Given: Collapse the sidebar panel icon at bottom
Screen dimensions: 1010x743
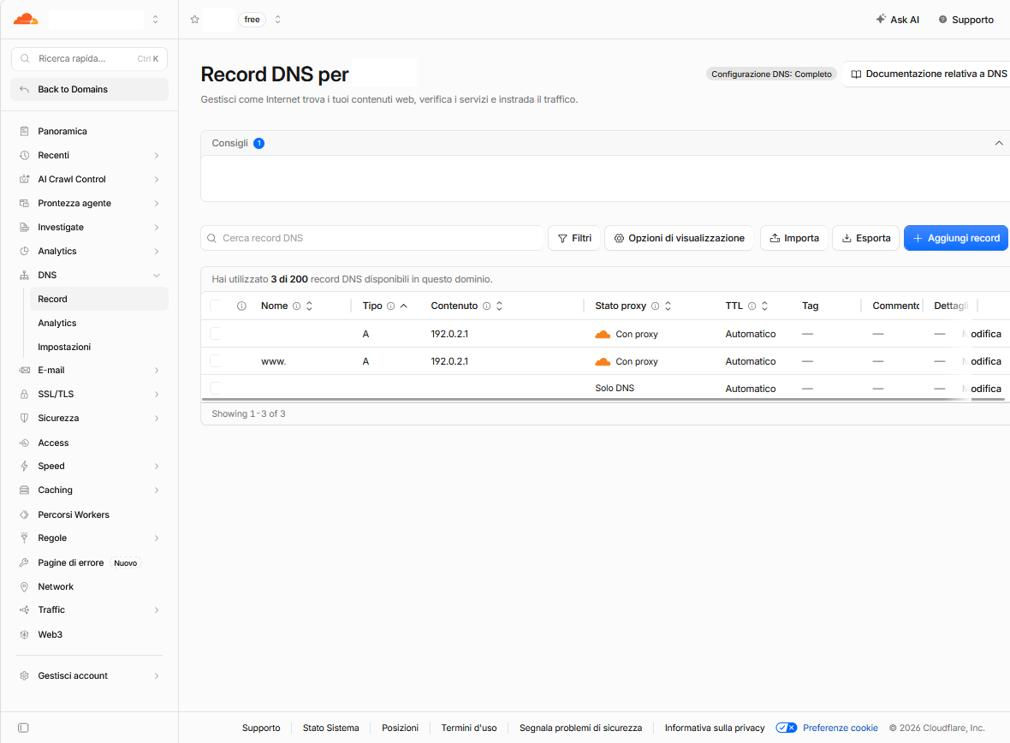Looking at the screenshot, I should 23,728.
